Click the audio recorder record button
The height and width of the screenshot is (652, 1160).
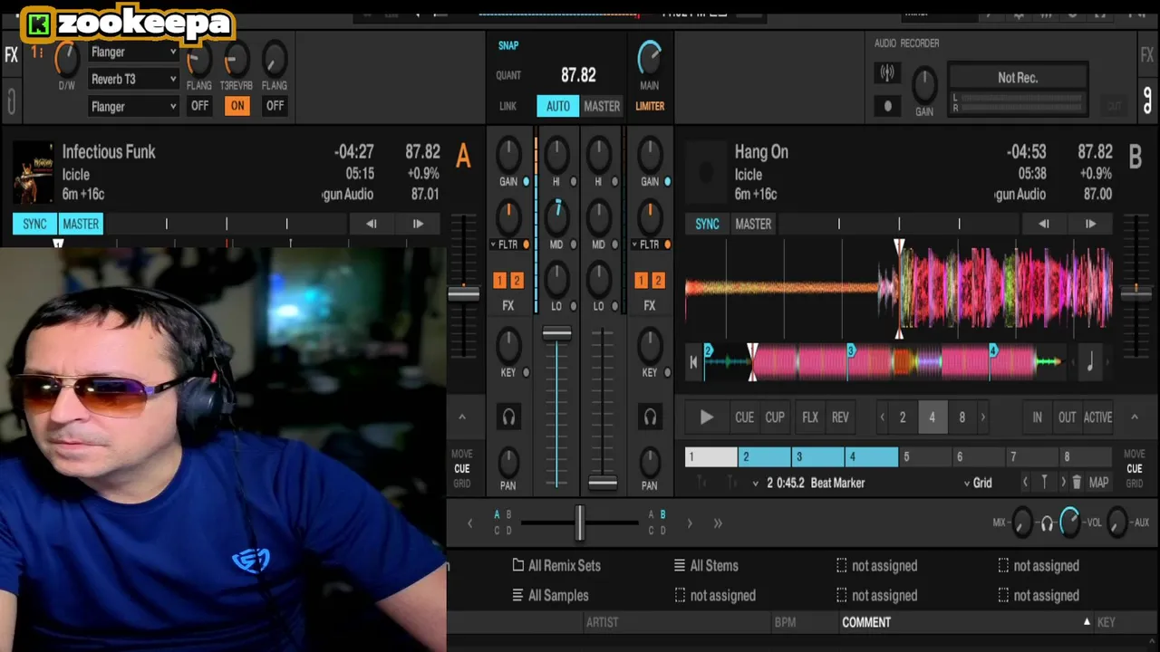(887, 106)
